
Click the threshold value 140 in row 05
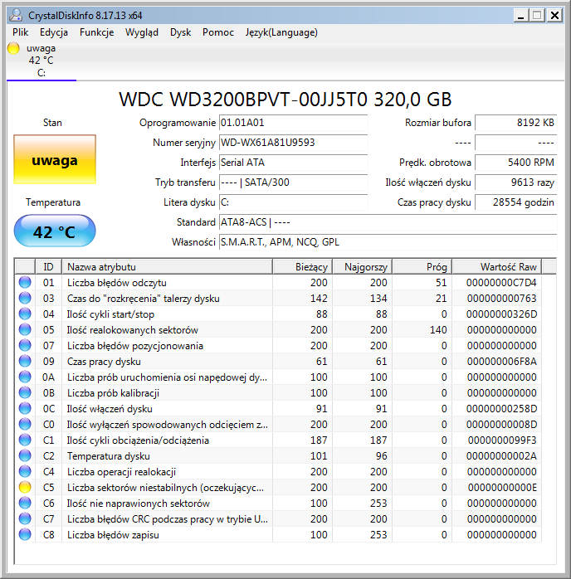tap(438, 330)
